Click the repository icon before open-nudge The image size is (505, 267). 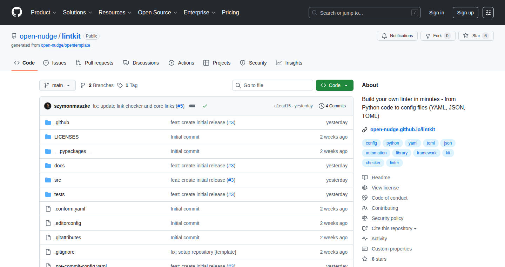coord(14,36)
